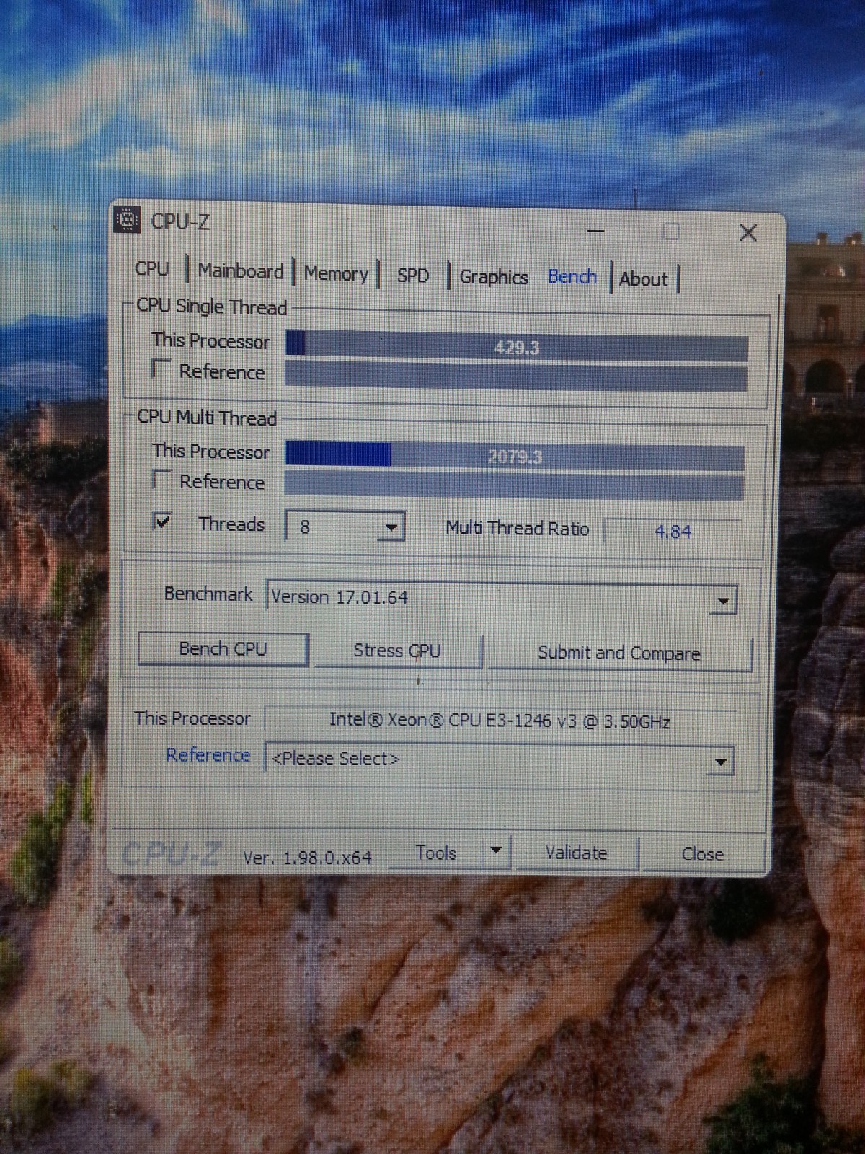Click the Intel Xeon E3-1246 v3 processor name
865x1154 pixels.
(500, 721)
